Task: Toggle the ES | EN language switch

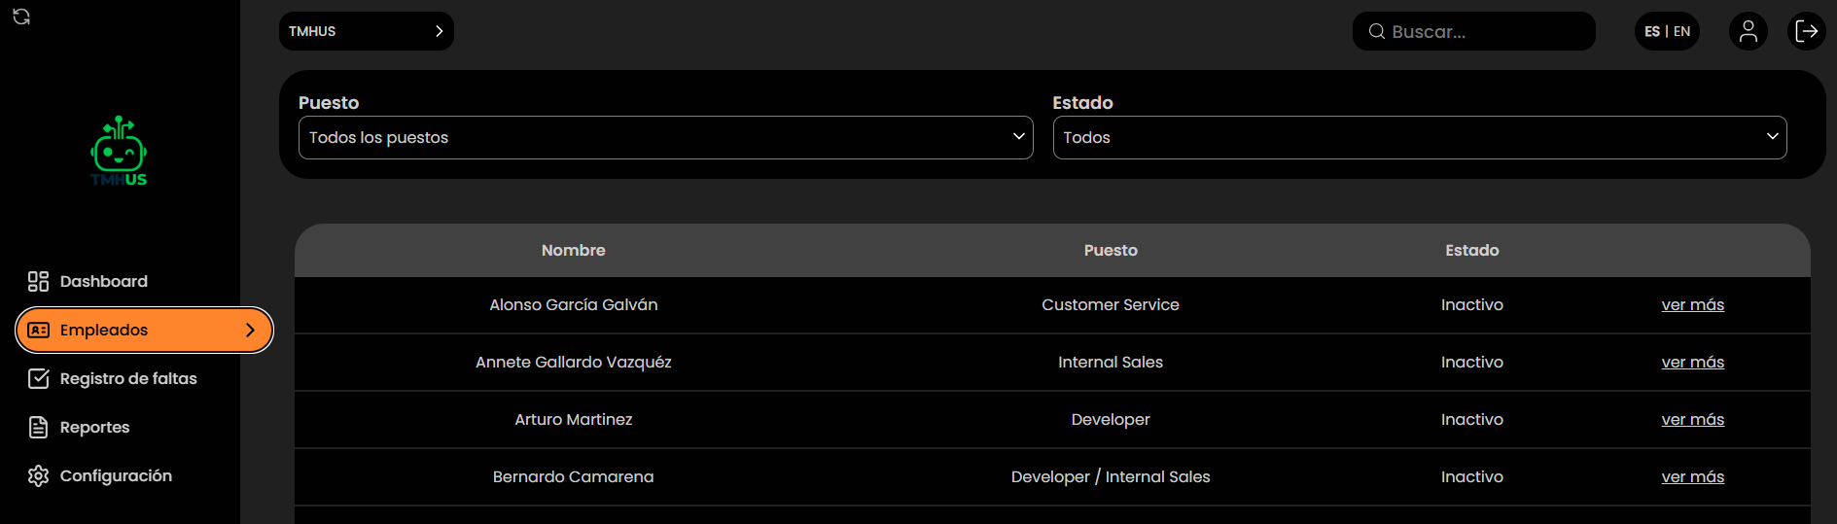Action: tap(1667, 31)
